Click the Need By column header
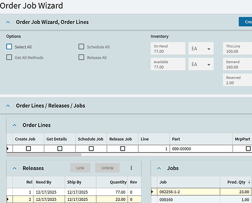The height and width of the screenshot is (203, 252). pyautogui.click(x=49, y=182)
